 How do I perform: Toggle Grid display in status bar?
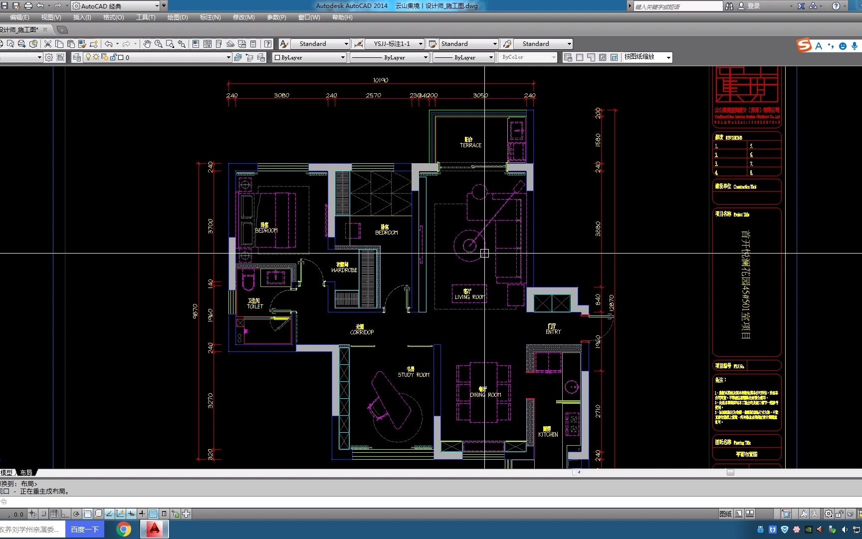54,514
